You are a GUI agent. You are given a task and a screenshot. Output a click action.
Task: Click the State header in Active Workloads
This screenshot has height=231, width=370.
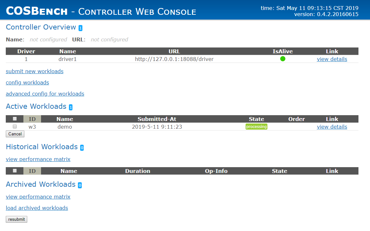[256, 119]
